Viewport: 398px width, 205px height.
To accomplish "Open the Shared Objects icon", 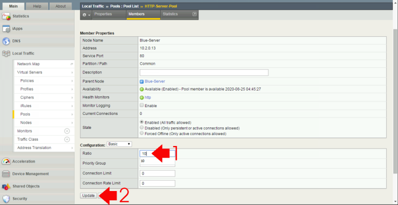I will (x=6, y=186).
